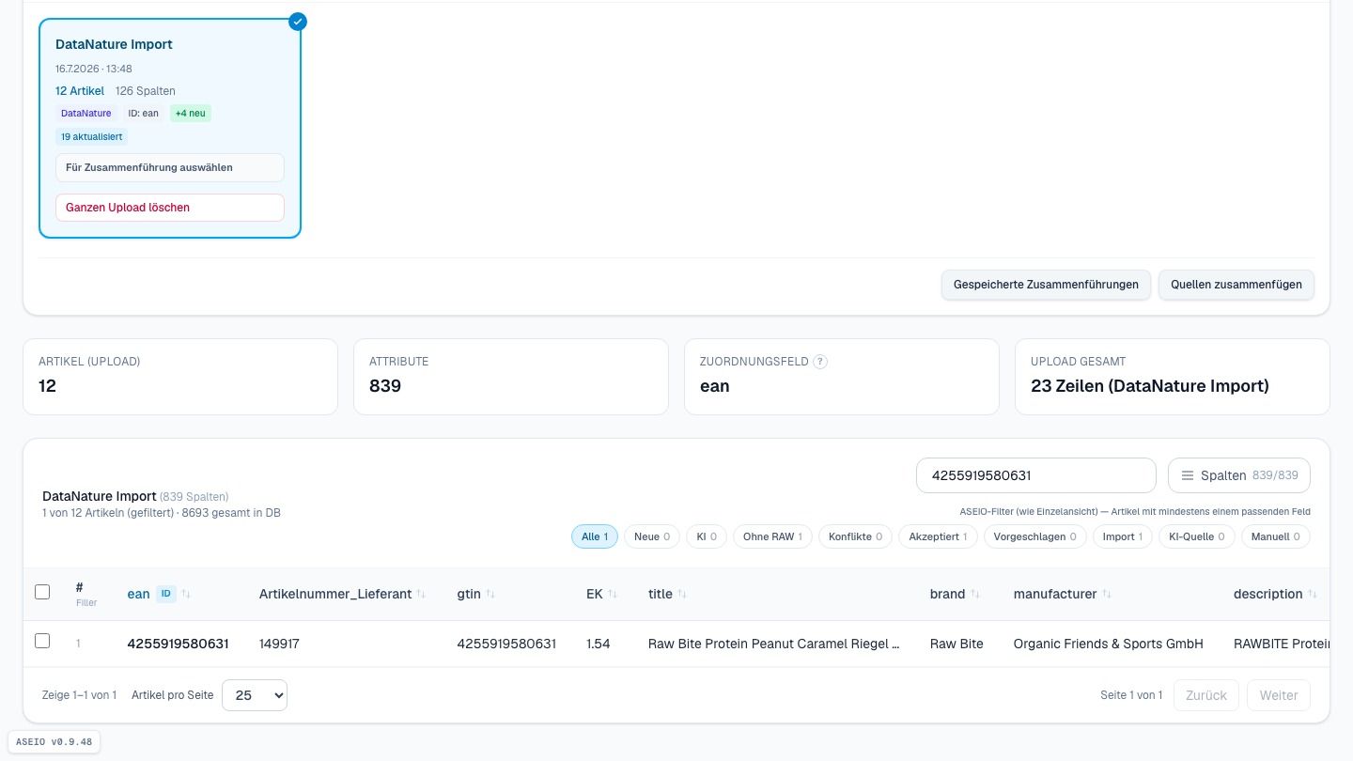Filter by Akzeptiert
1353x761 pixels.
point(939,536)
